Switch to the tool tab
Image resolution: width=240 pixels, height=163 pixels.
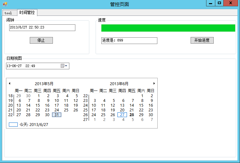click(x=9, y=13)
